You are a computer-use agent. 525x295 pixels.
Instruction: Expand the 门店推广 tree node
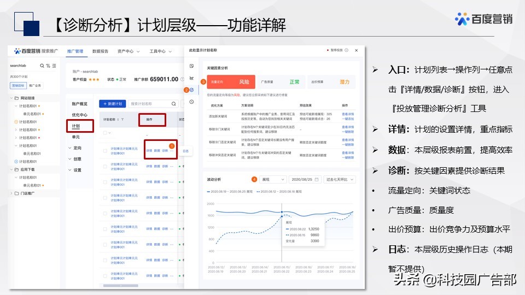(11, 193)
